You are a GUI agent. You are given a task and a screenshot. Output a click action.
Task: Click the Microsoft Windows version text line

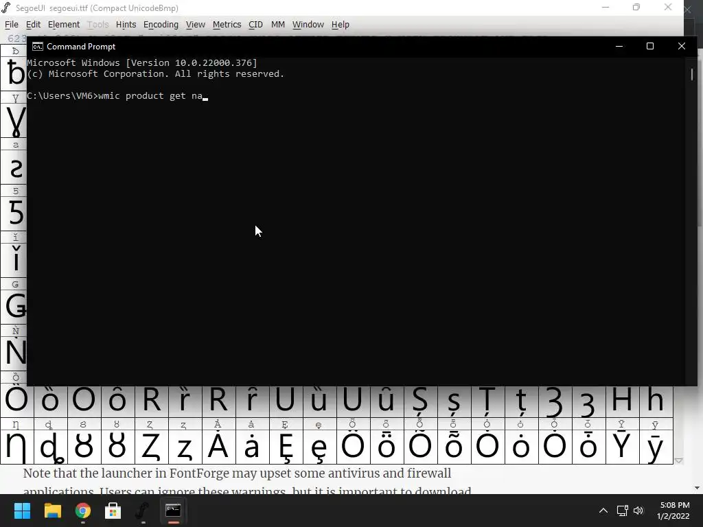pos(142,62)
